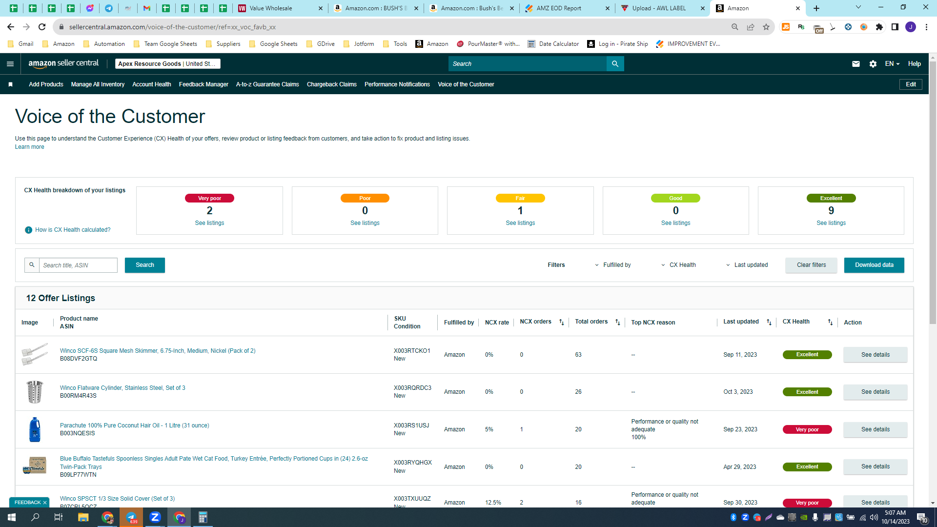
Task: Click the Winco Square Mesh Skimmer thumbnail
Action: 35,354
